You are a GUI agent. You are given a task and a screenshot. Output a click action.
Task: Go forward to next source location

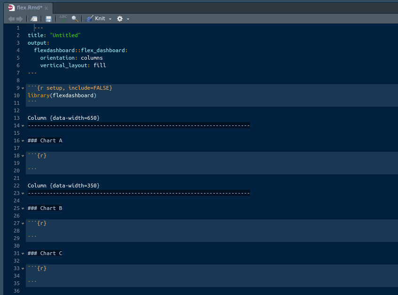pos(19,19)
